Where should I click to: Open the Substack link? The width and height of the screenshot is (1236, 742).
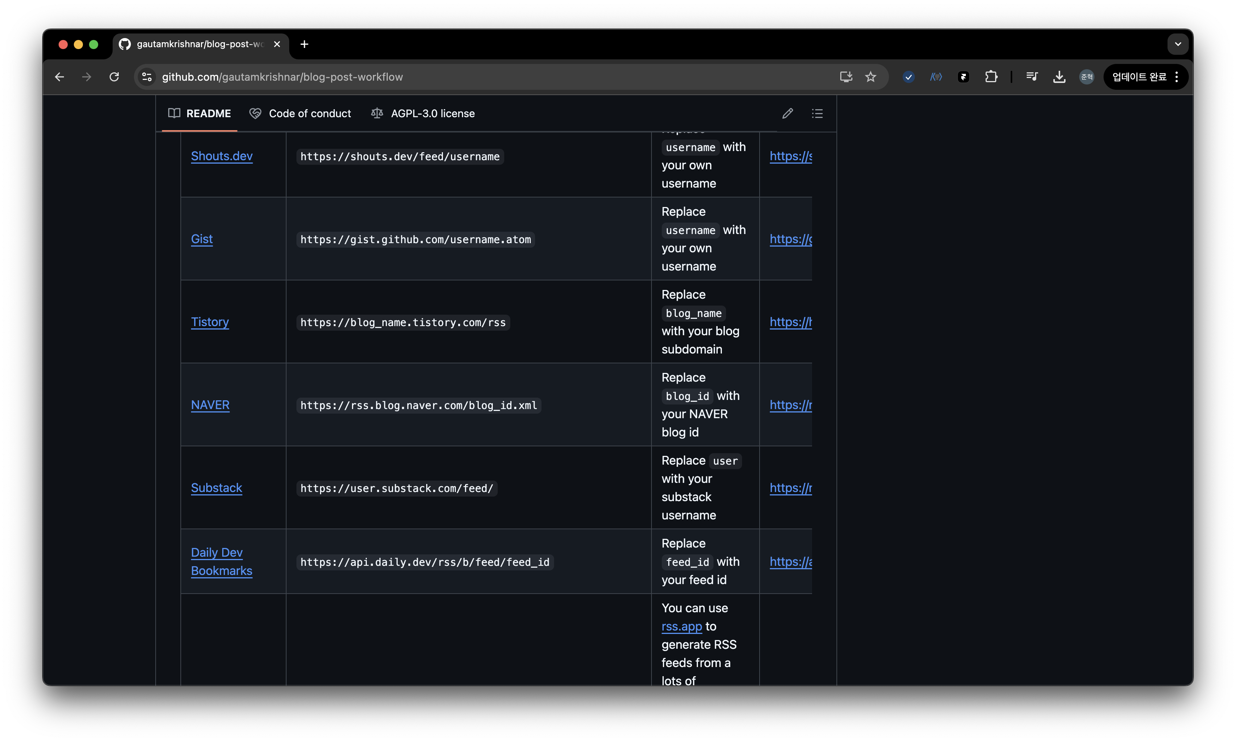coord(217,488)
